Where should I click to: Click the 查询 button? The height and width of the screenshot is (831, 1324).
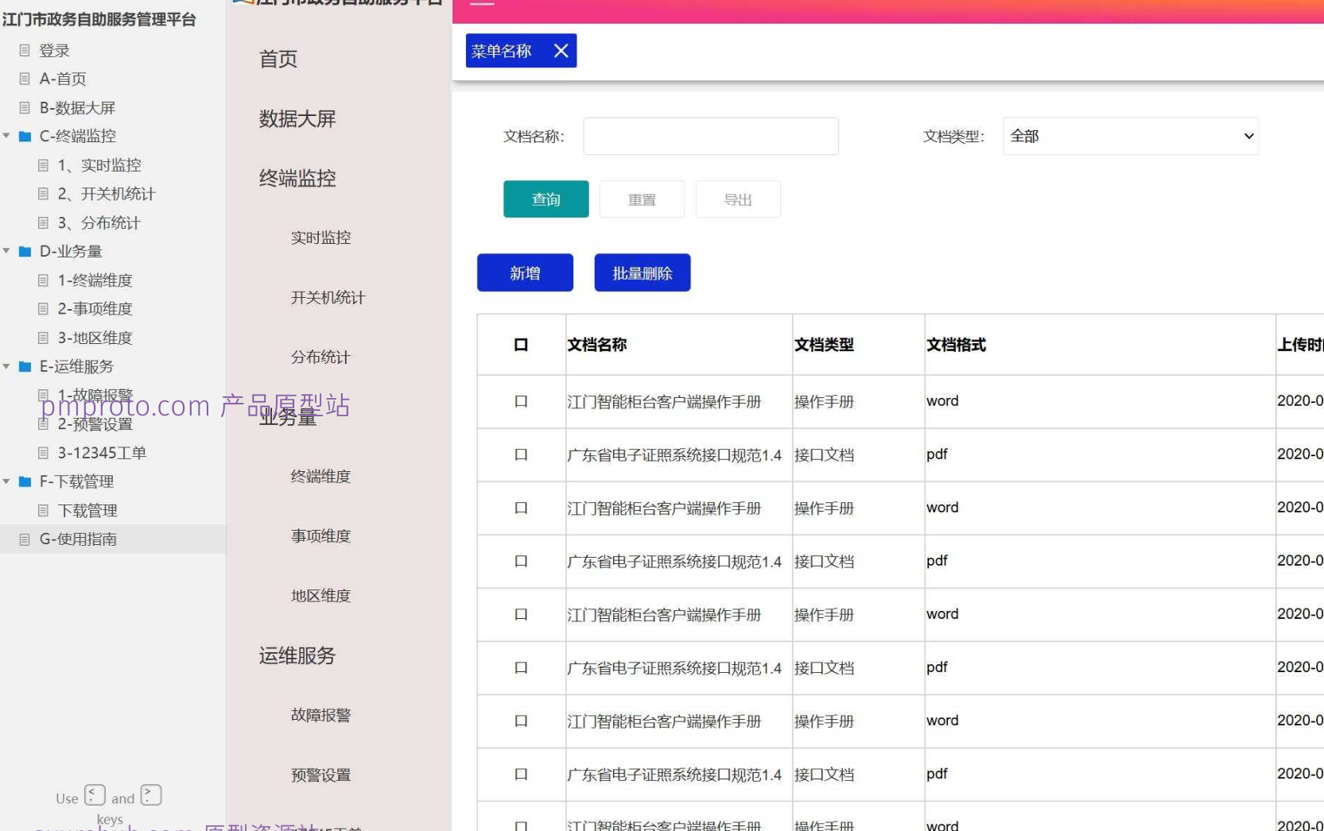pyautogui.click(x=546, y=199)
